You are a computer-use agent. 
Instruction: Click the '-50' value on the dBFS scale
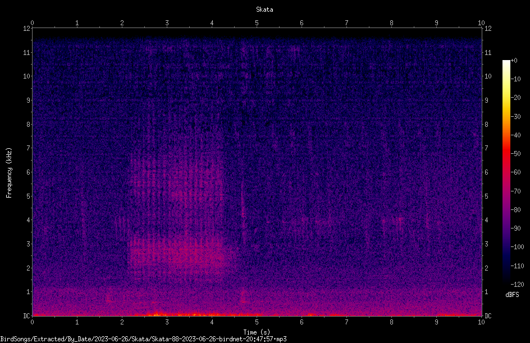(x=516, y=154)
